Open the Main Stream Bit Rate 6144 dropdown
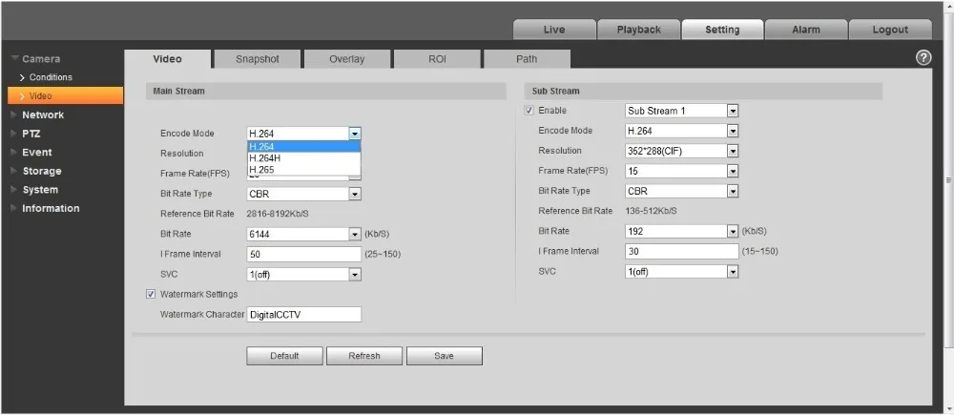This screenshot has width=954, height=415. (303, 235)
